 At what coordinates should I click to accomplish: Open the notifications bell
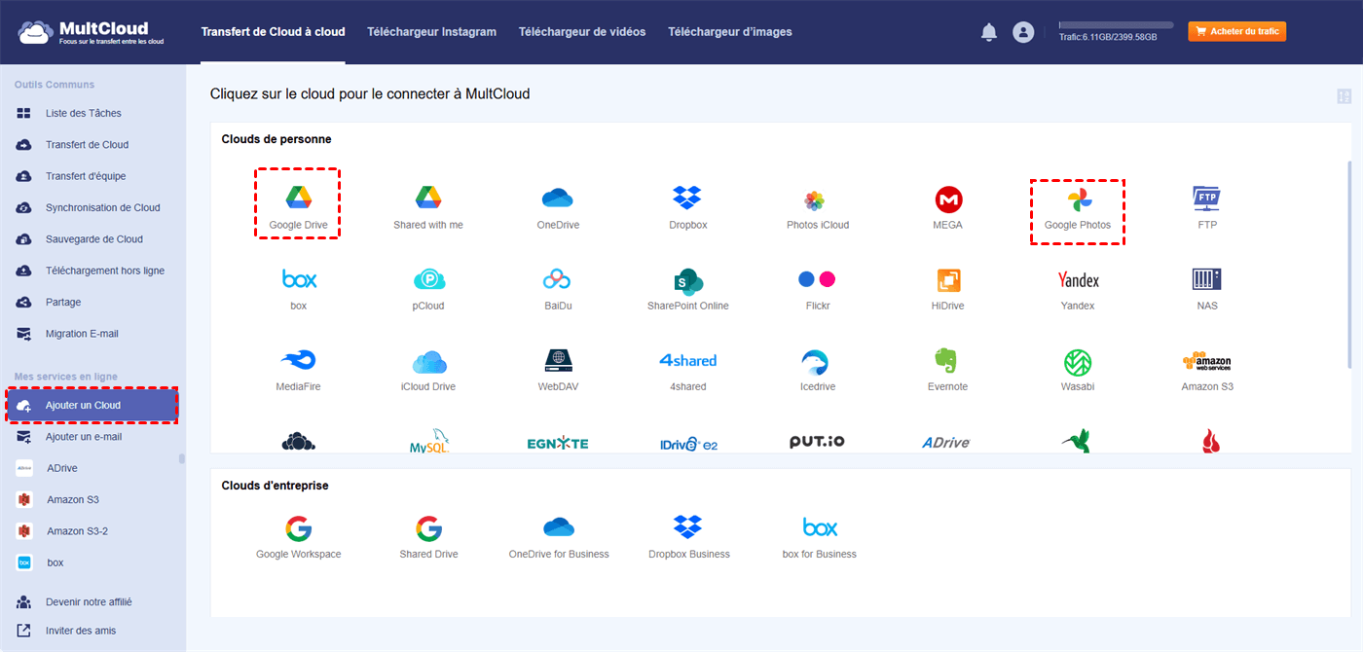click(x=989, y=32)
